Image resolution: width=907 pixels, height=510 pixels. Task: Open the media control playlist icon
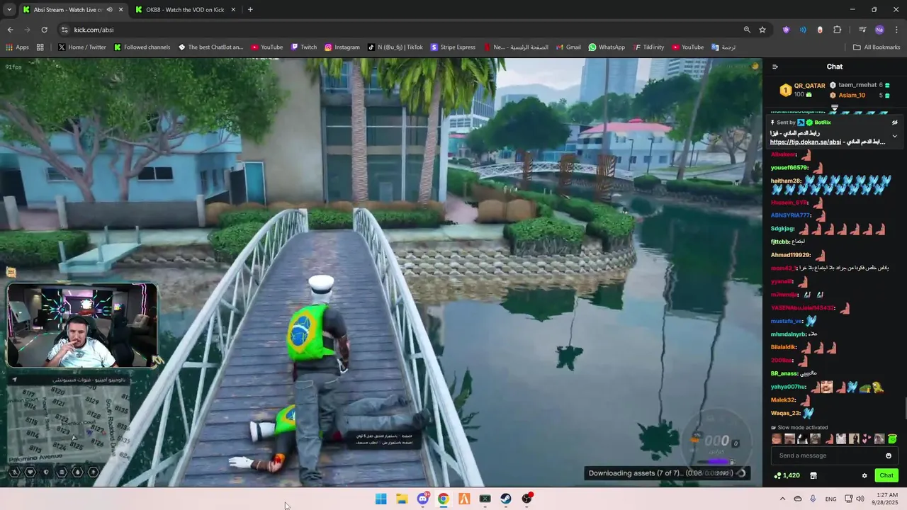pyautogui.click(x=862, y=30)
